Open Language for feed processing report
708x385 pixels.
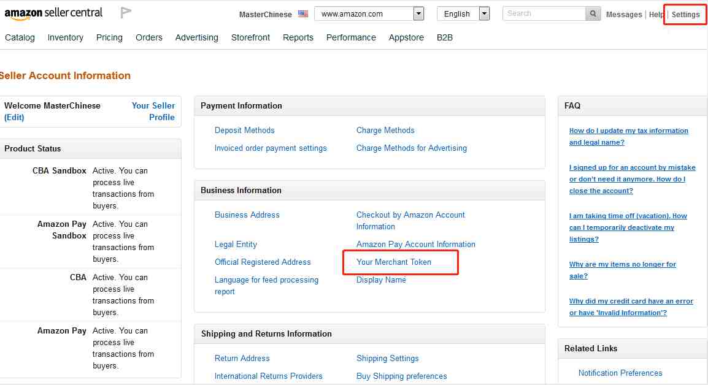tap(266, 286)
